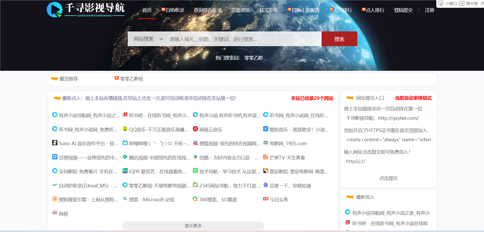This screenshot has height=232, width=484.
Task: Click the 零零乙影 hot search keyword
Action: [253, 58]
